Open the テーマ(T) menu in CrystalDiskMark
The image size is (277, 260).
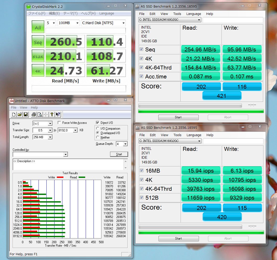pyautogui.click(x=70, y=13)
